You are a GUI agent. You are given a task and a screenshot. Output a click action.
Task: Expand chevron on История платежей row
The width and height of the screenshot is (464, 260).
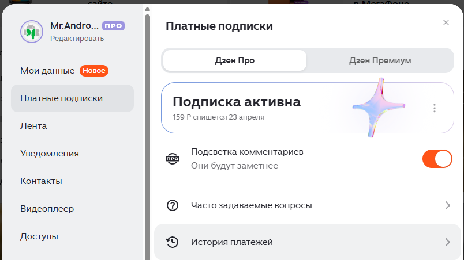coord(448,242)
